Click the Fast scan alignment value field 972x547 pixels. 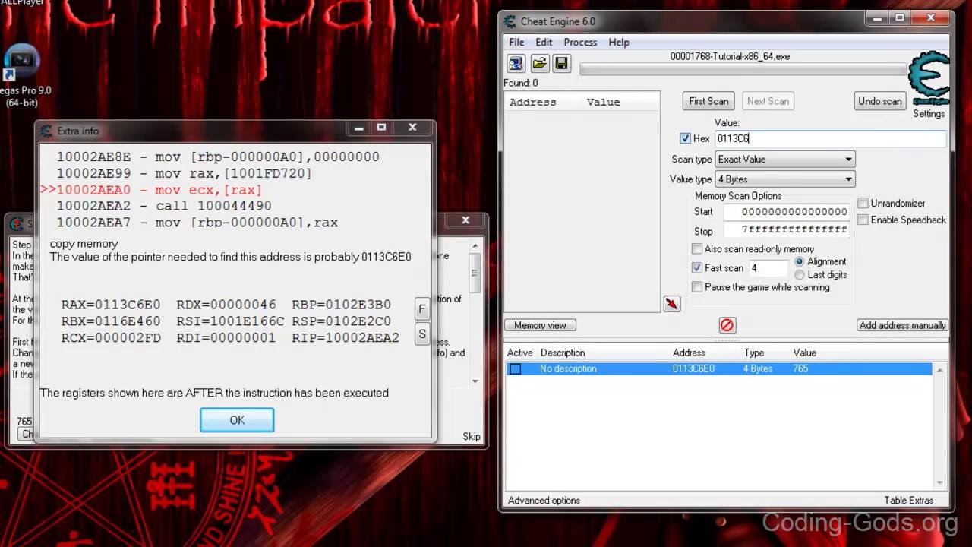click(768, 268)
